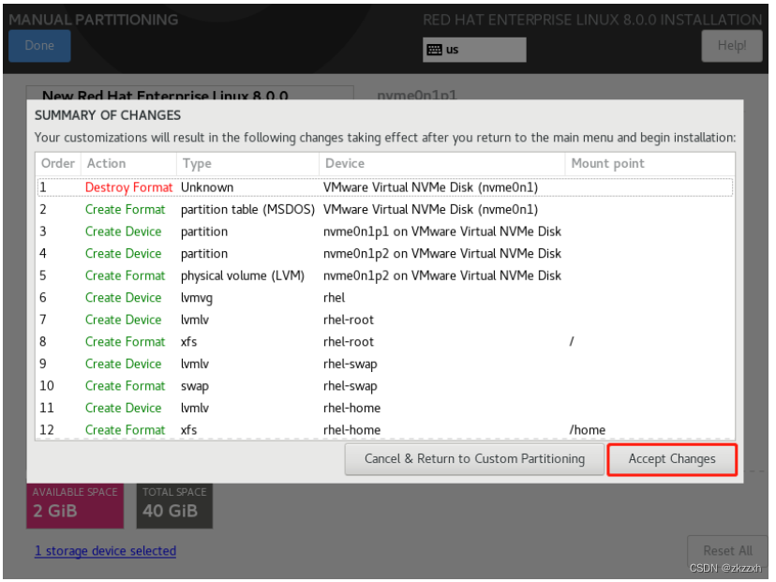Select row 8 rhel-root xfs format
776x582 pixels.
click(x=384, y=342)
